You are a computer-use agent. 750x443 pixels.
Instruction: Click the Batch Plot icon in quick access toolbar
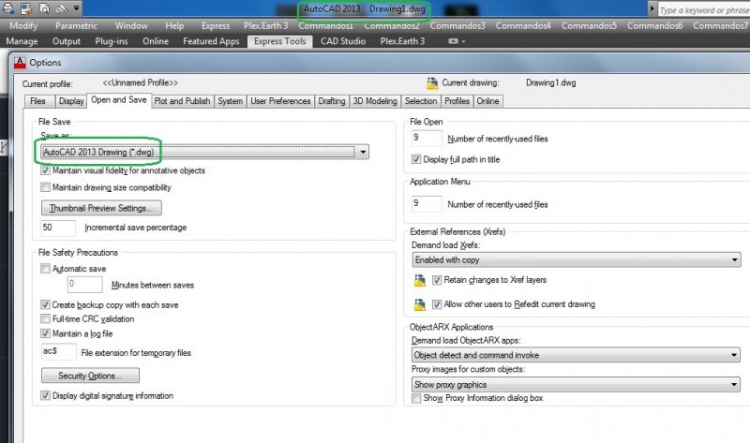pyautogui.click(x=26, y=8)
